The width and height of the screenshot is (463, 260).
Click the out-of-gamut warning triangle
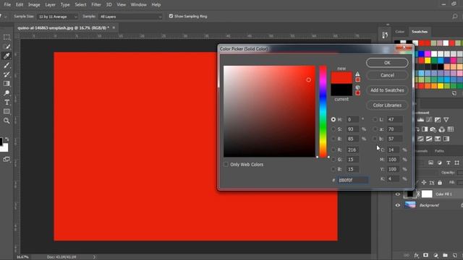coord(357,74)
